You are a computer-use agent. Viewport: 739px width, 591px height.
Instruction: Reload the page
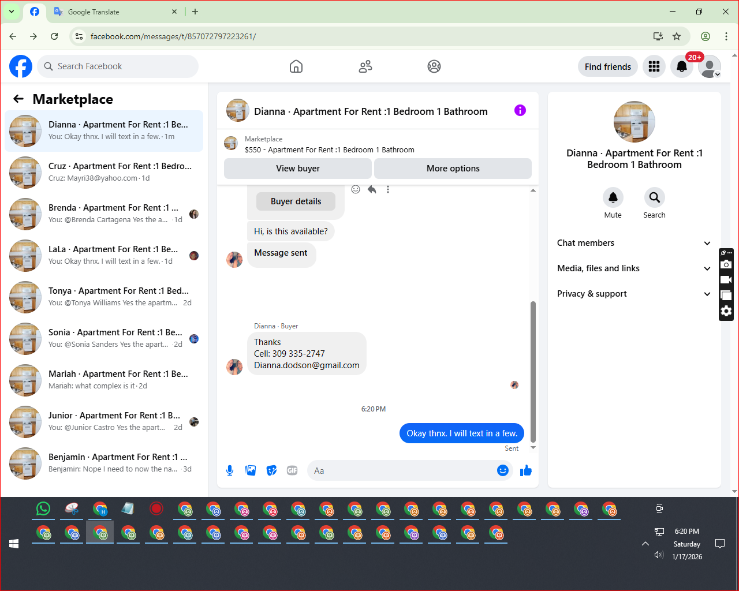coord(54,36)
